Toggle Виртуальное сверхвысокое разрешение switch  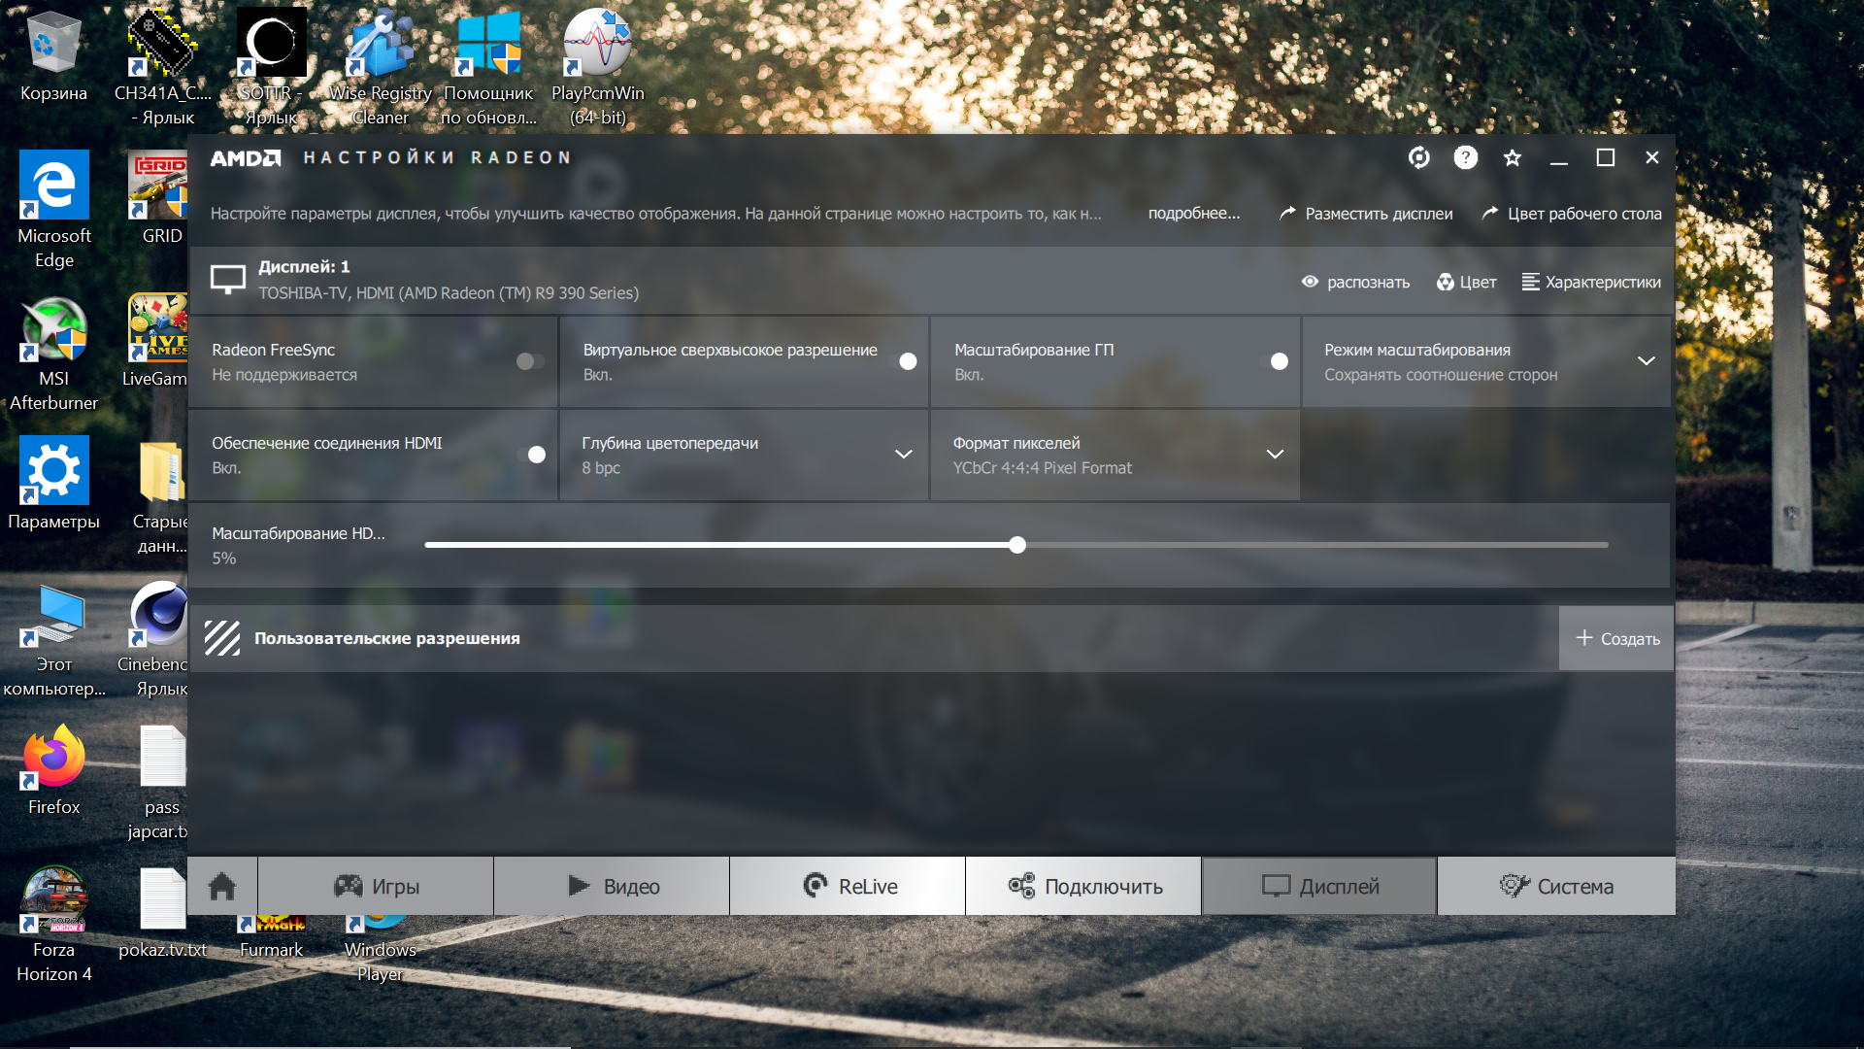tap(902, 361)
